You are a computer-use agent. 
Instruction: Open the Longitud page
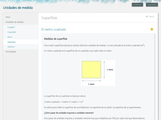click(11, 27)
